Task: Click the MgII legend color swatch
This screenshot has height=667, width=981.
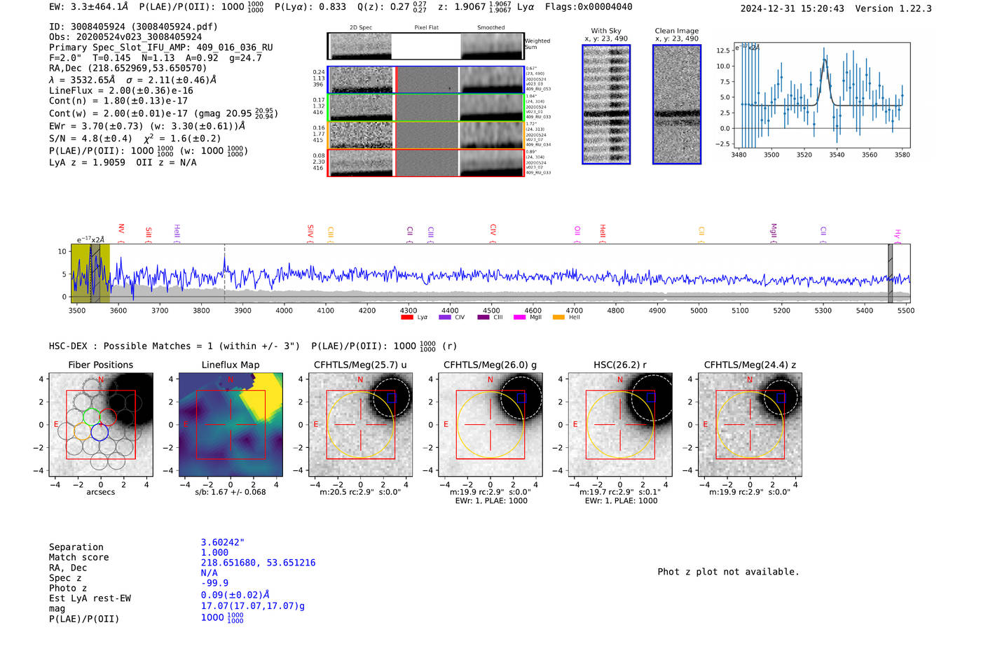Action: pyautogui.click(x=519, y=318)
